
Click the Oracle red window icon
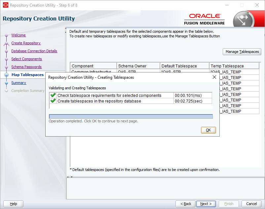[6, 5]
